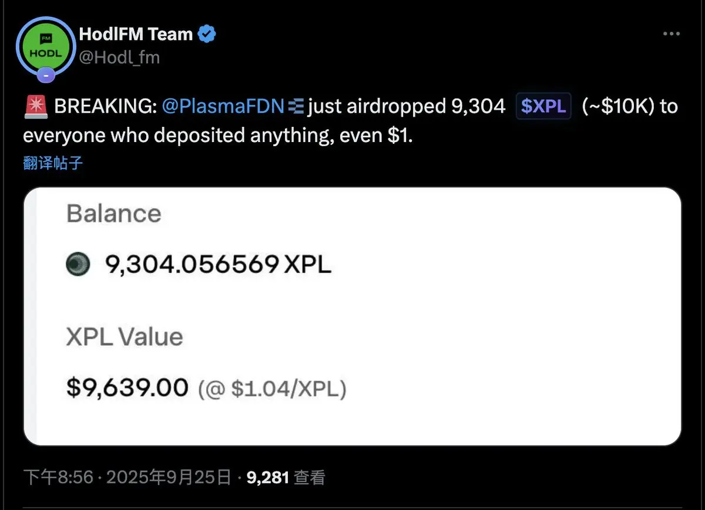Click the small purple status badge under the avatar

[46, 75]
